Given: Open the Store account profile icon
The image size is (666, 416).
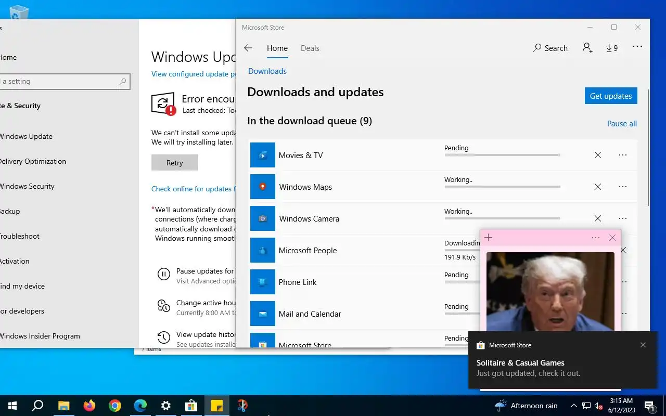Looking at the screenshot, I should [x=587, y=48].
